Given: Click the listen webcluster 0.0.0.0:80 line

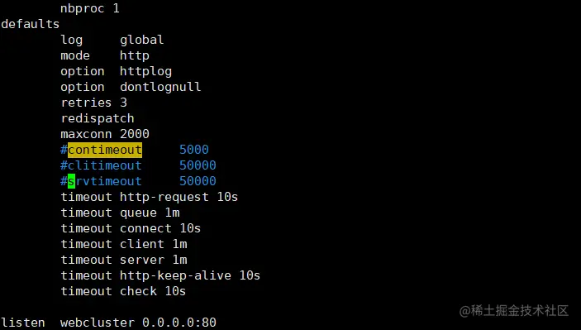Looking at the screenshot, I should pos(108,323).
